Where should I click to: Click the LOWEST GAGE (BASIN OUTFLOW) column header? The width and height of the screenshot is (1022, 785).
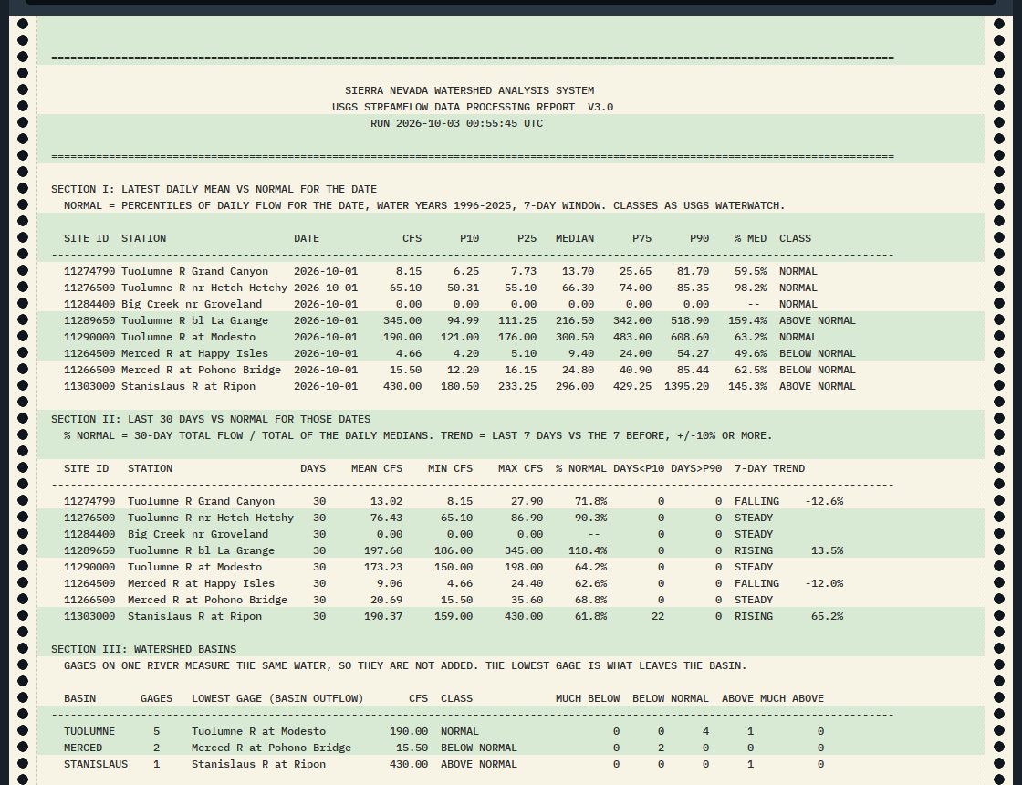(277, 698)
